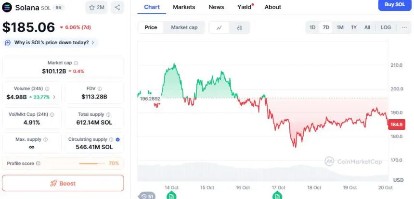Click the star watchlist icon

(x=92, y=7)
